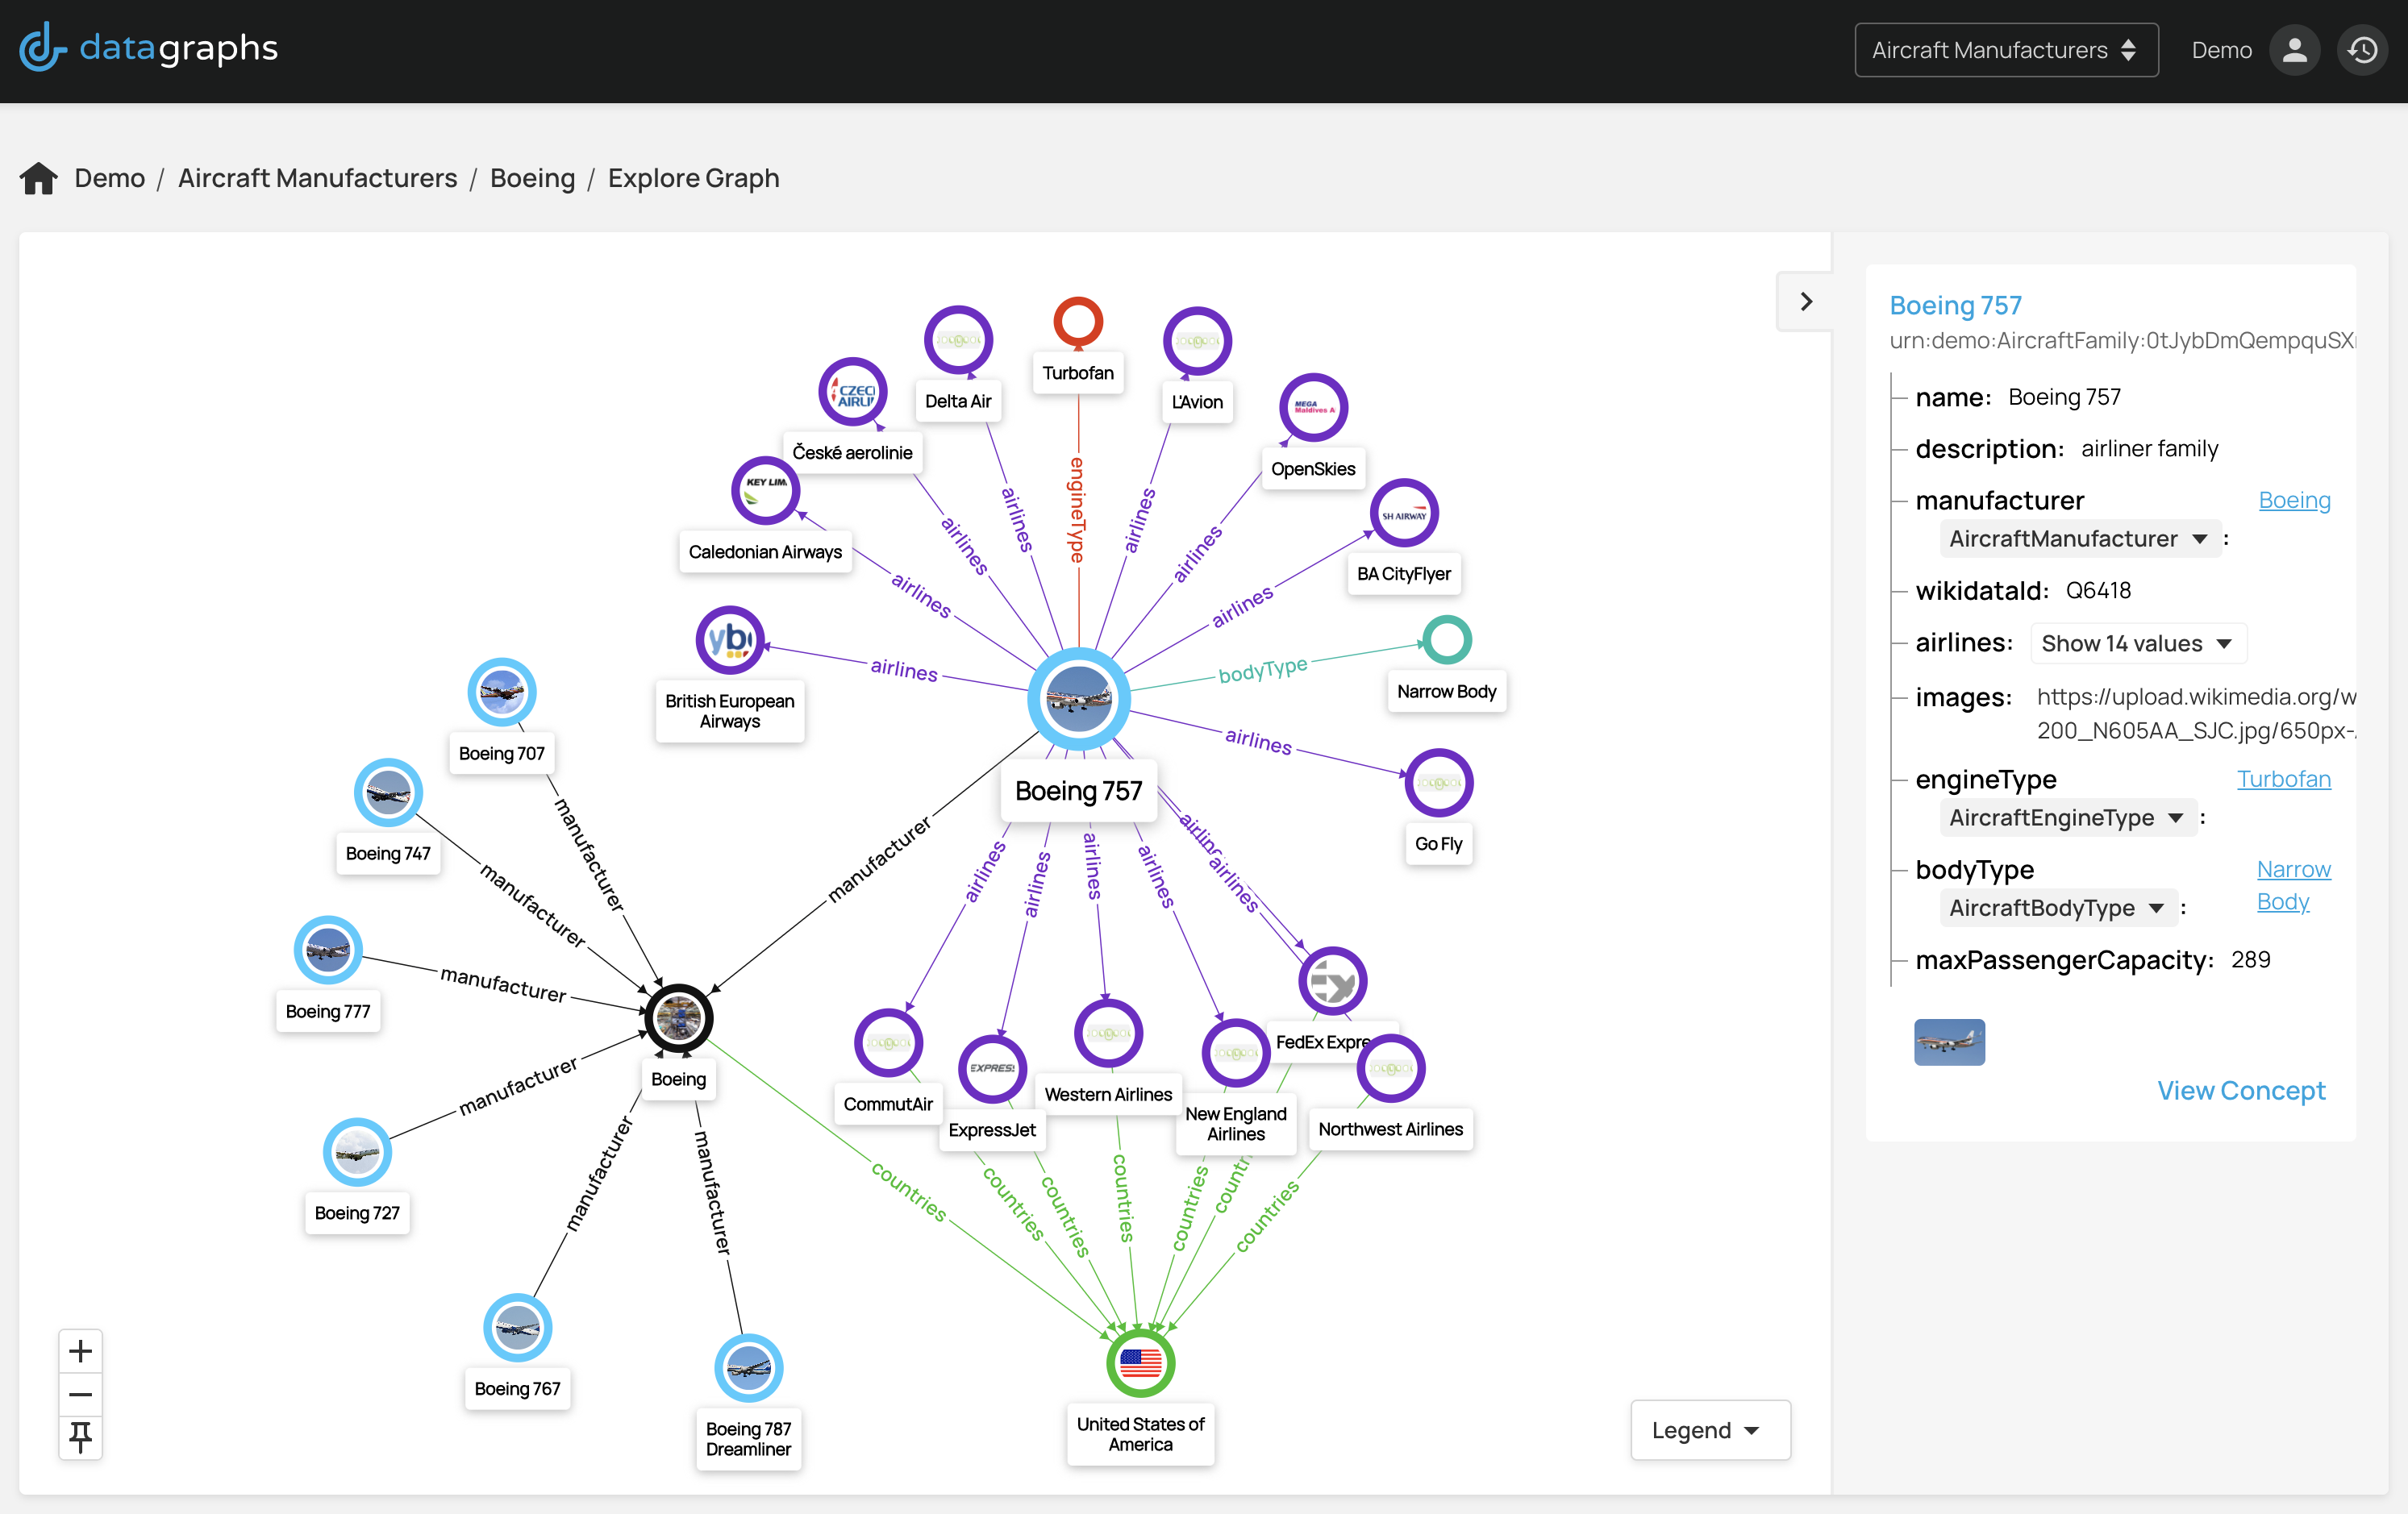Screen dimensions: 2408x1514
Task: Click the zoom out minus button
Action: click(81, 1394)
